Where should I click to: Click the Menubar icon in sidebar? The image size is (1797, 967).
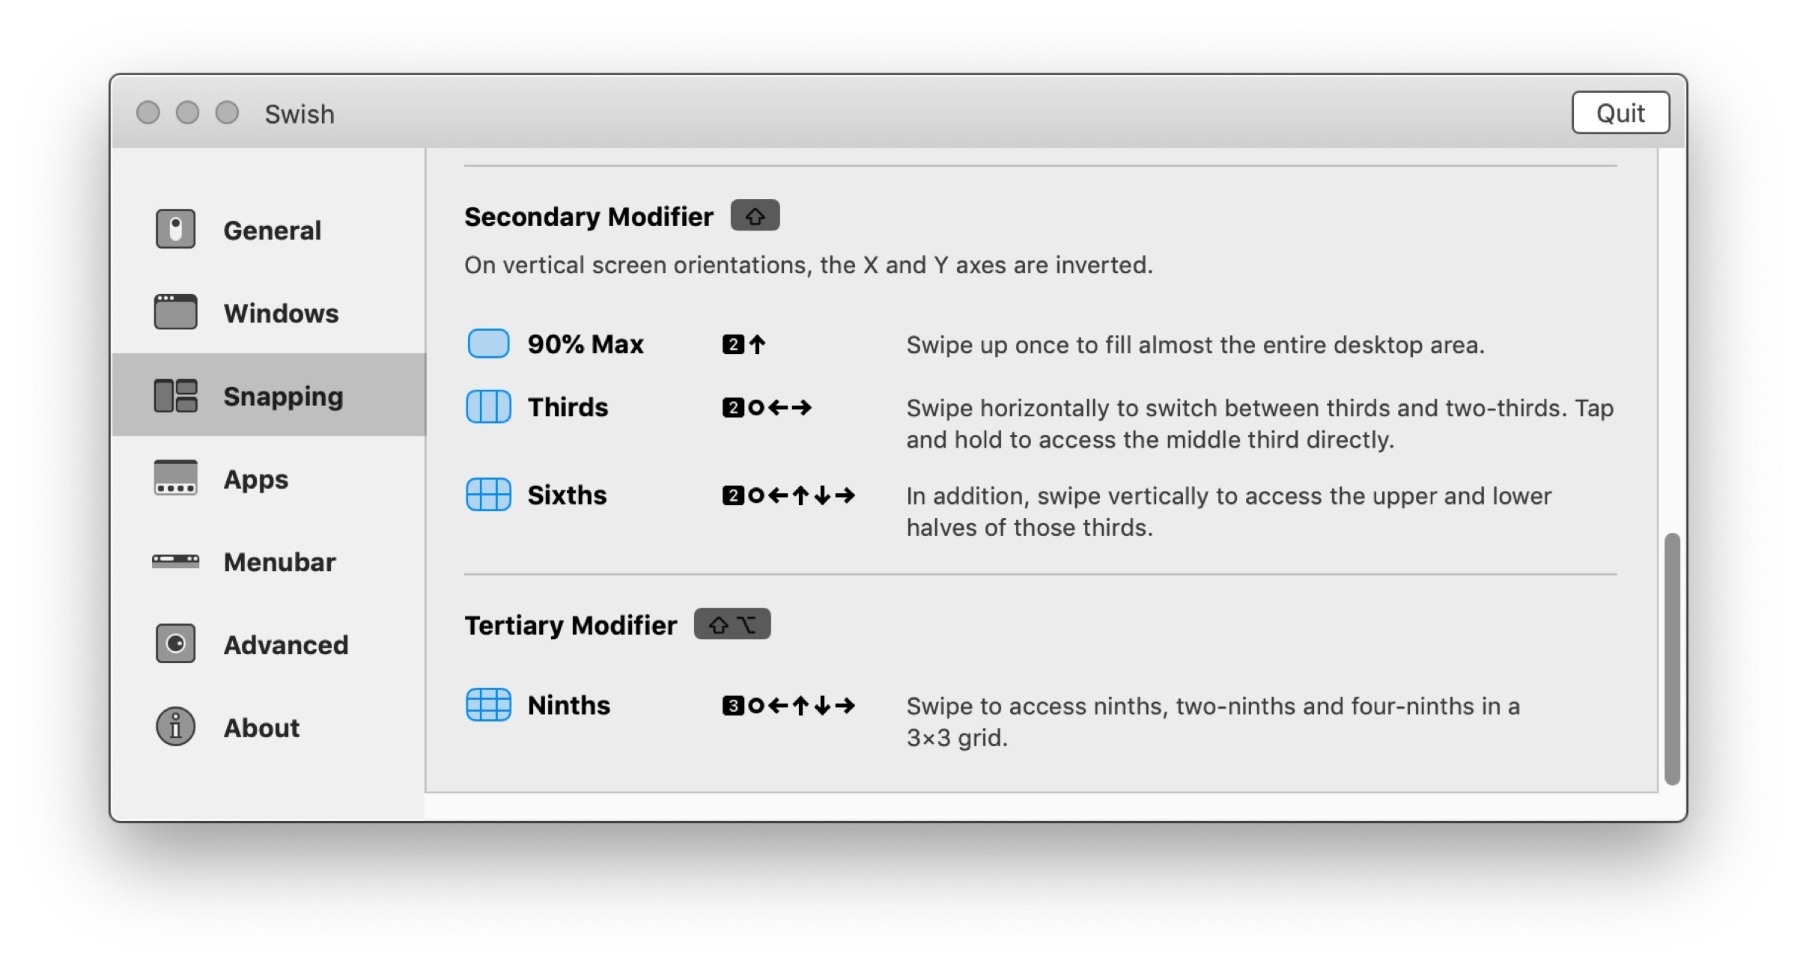tap(175, 561)
